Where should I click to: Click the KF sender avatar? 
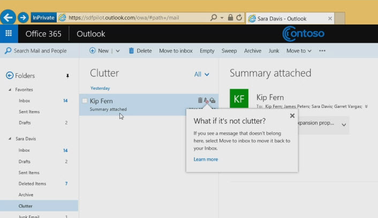point(239,98)
